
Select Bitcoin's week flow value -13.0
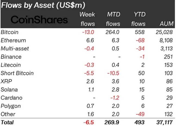tap(88, 32)
